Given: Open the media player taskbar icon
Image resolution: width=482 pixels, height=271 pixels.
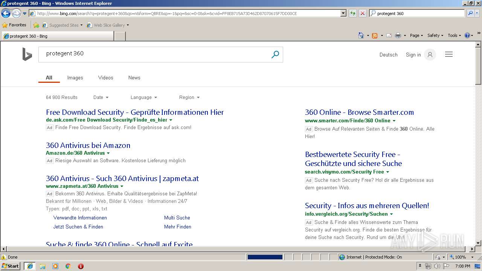Looking at the screenshot, I should click(x=55, y=266).
